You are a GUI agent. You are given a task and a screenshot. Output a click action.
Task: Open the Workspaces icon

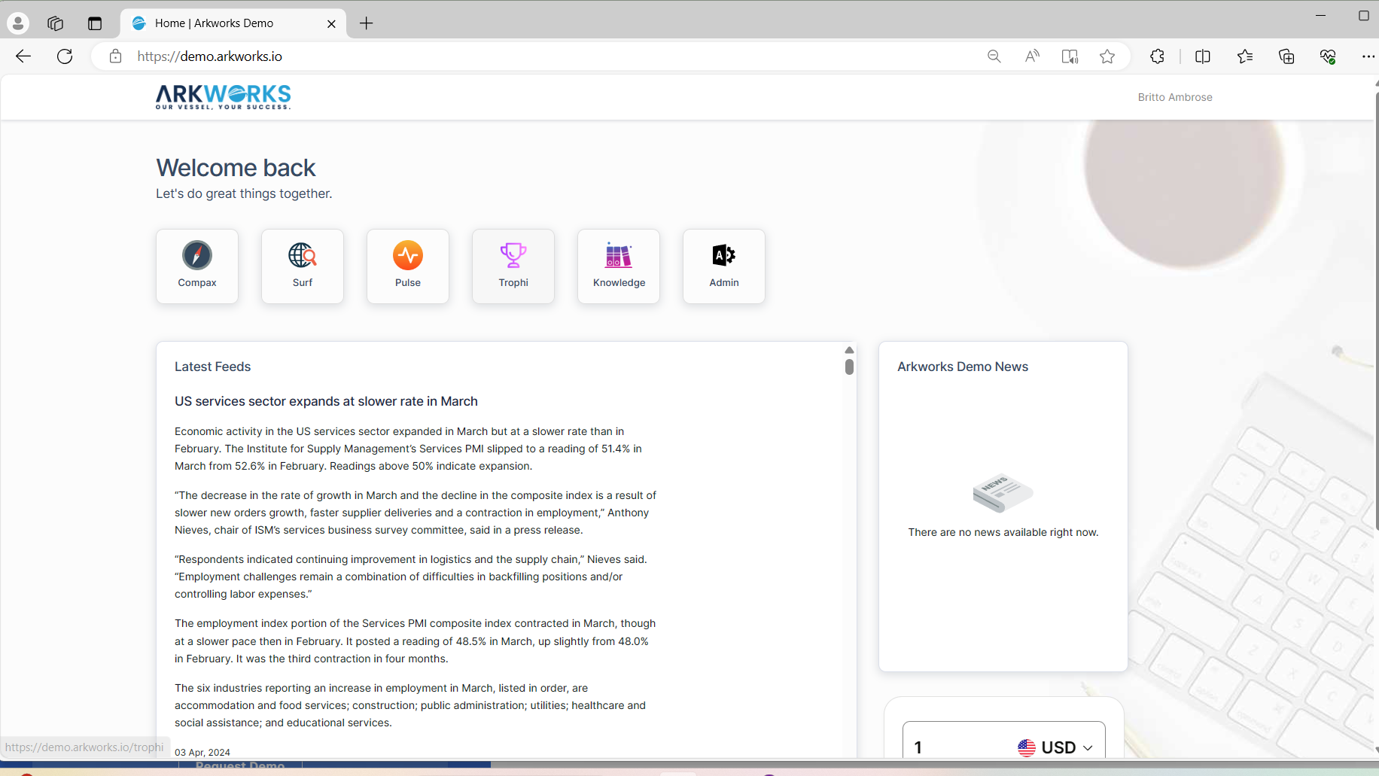coord(55,23)
